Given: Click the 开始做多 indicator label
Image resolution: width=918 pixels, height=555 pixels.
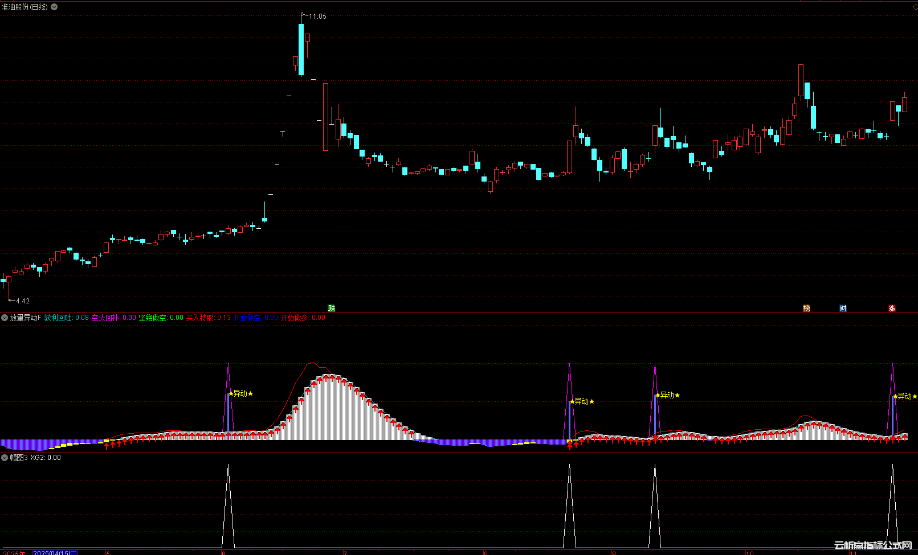Looking at the screenshot, I should [295, 318].
